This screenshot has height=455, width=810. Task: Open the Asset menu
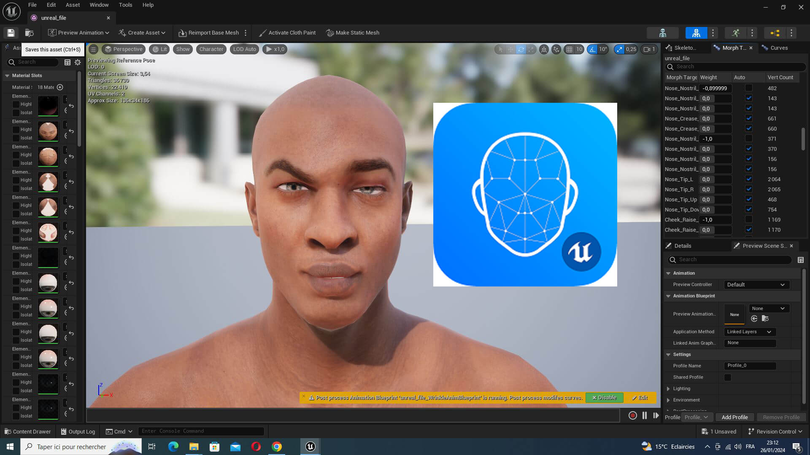(x=73, y=5)
